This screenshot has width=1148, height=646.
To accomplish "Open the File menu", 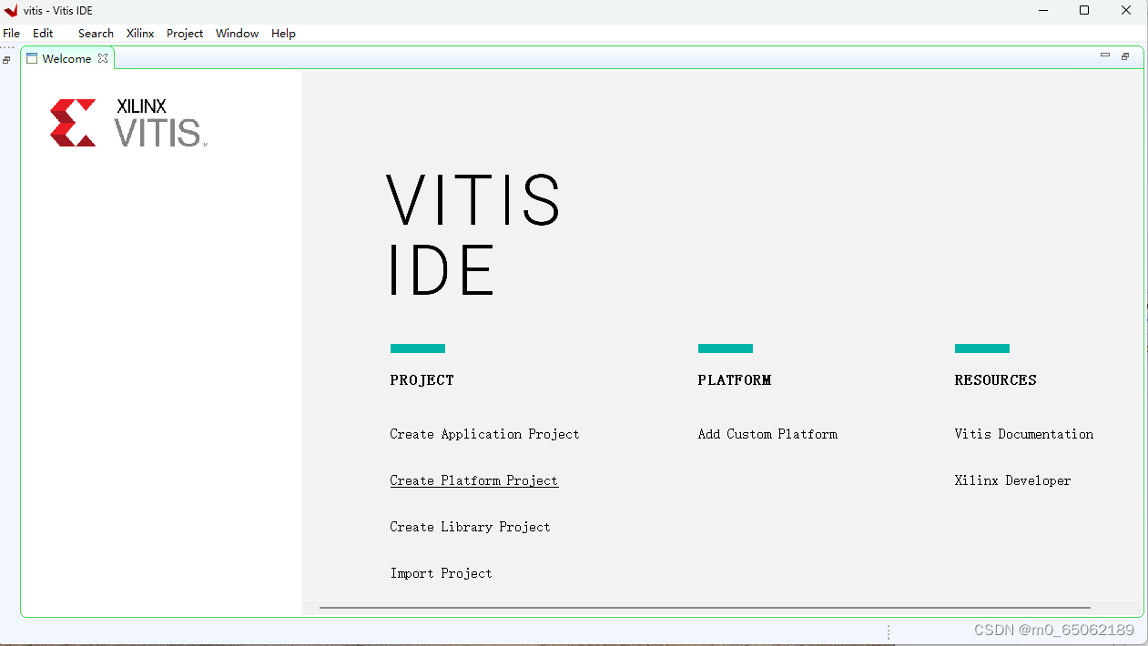I will point(11,33).
